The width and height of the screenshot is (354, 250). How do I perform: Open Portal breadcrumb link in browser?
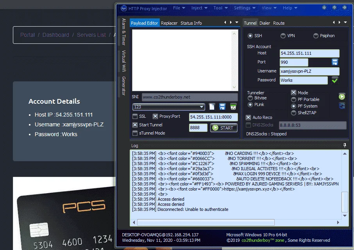pyautogui.click(x=27, y=35)
